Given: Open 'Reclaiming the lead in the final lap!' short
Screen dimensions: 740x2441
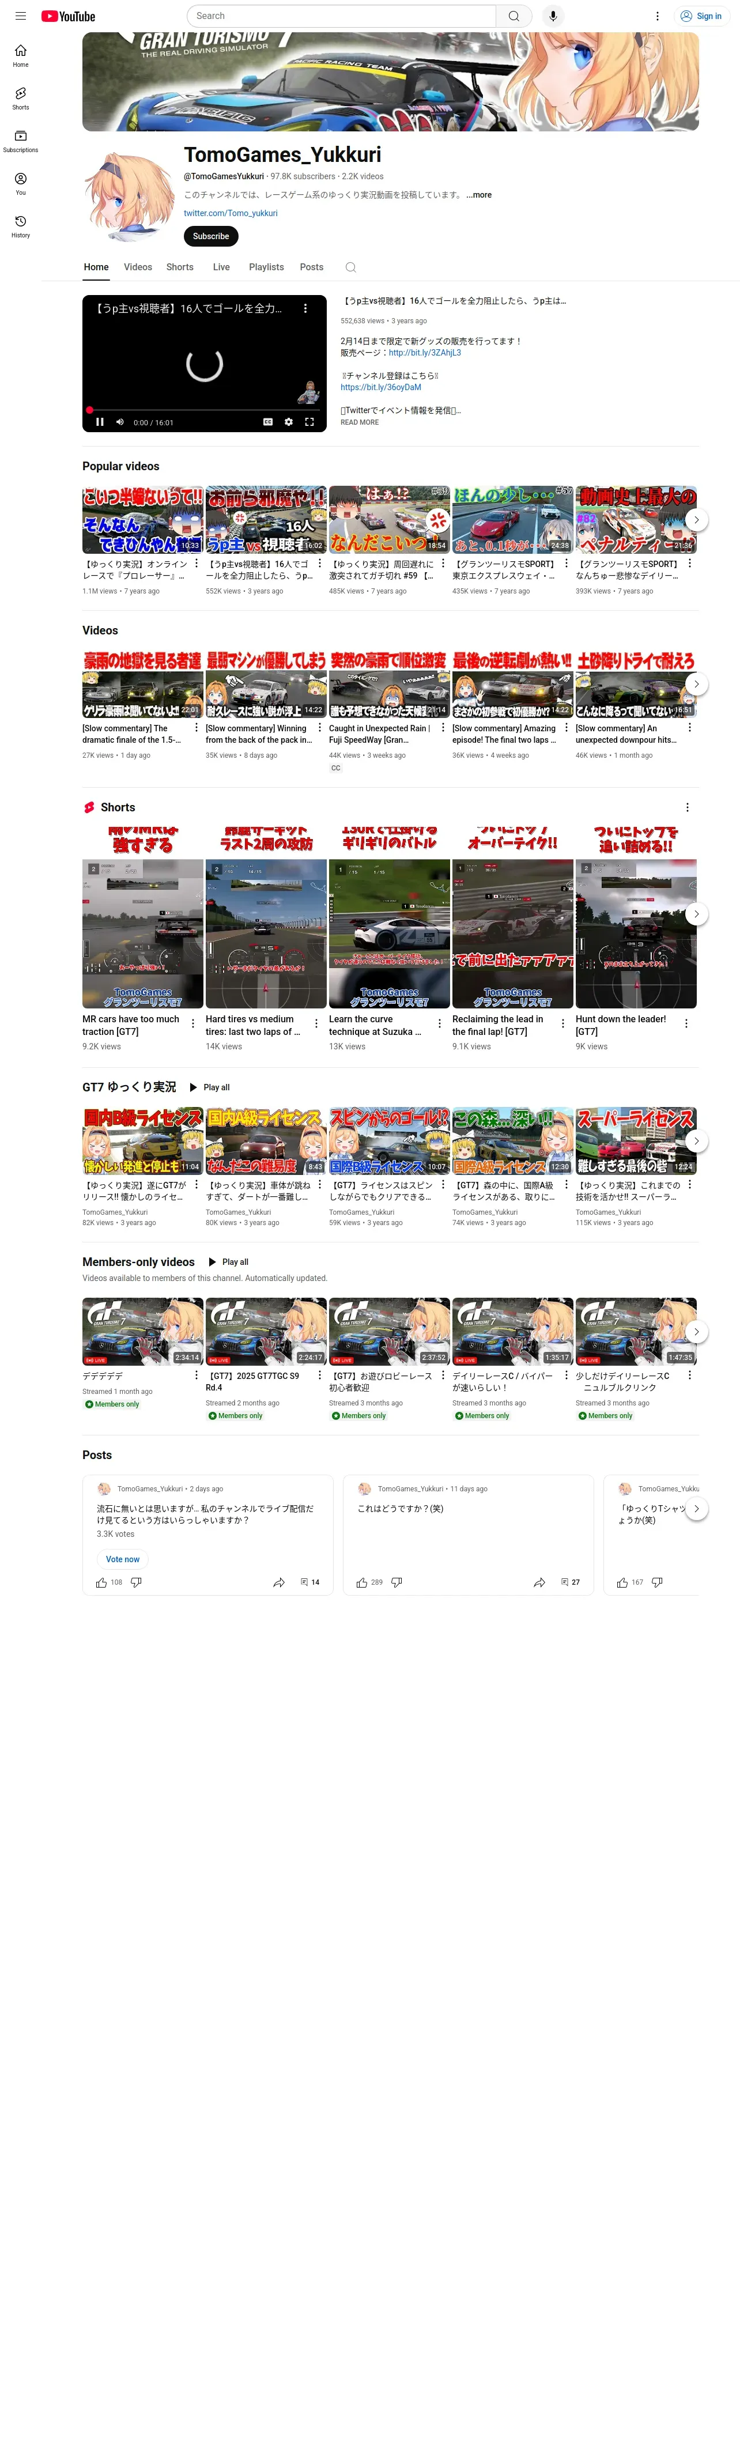Looking at the screenshot, I should (512, 918).
